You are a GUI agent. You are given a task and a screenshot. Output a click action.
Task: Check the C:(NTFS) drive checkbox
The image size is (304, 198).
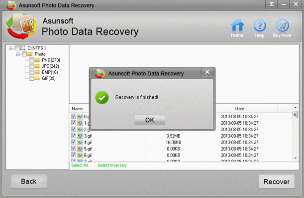(x=17, y=48)
